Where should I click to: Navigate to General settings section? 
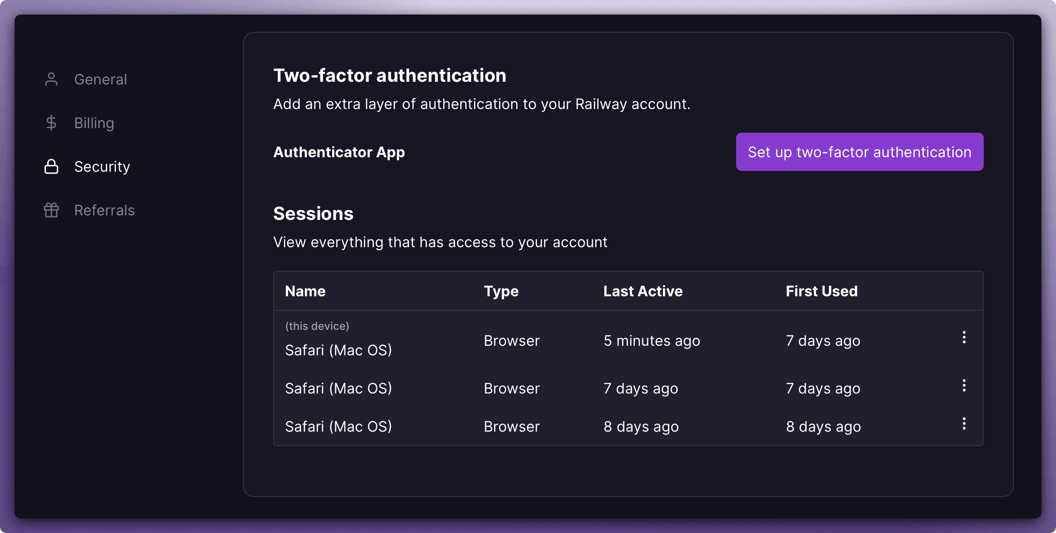pos(100,79)
